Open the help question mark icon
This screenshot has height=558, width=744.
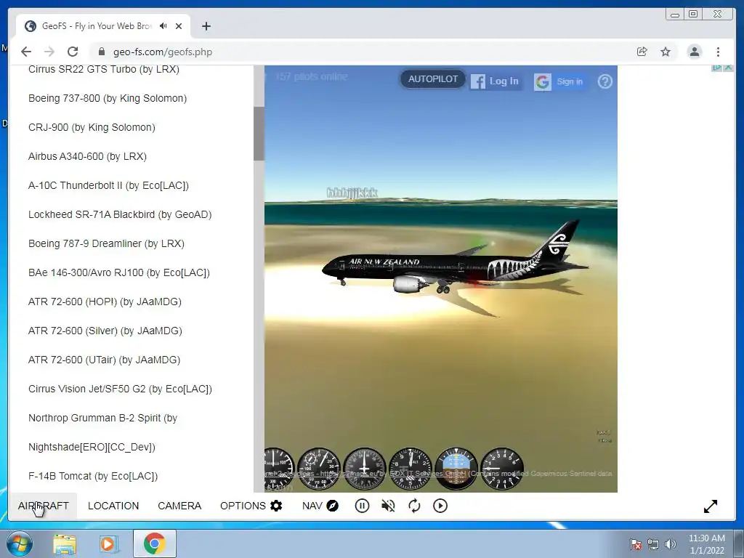[x=605, y=81]
